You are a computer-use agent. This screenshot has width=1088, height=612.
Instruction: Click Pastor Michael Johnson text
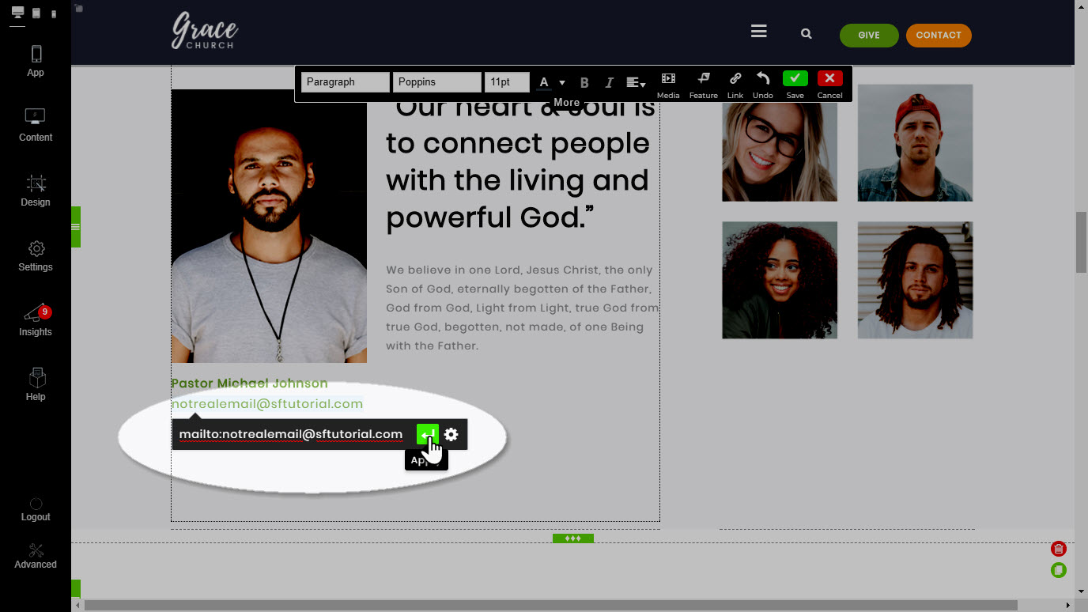249,383
